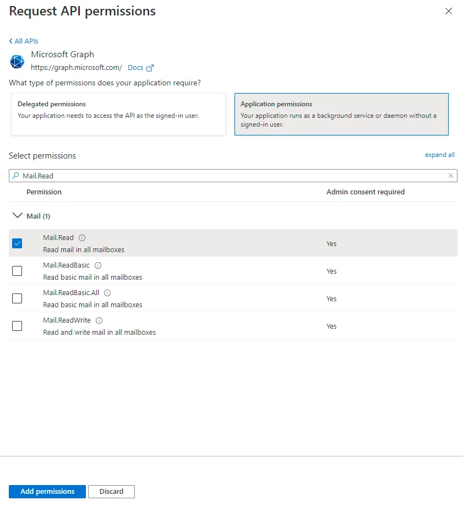Image resolution: width=463 pixels, height=506 pixels.
Task: Click the Add permissions button
Action: (47, 491)
